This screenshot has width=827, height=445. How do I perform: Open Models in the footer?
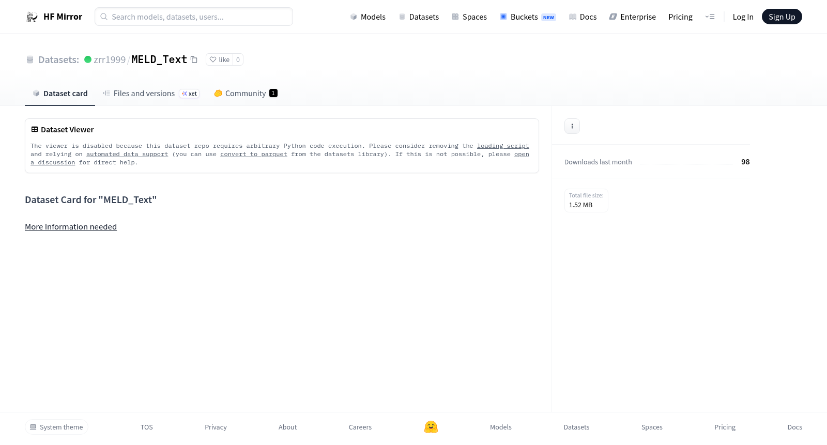coord(501,427)
